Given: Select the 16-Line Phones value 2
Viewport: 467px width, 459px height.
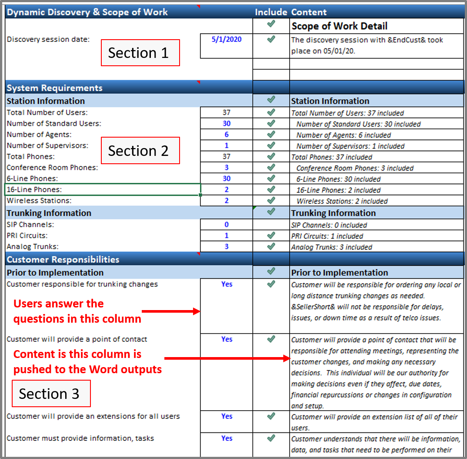Looking at the screenshot, I should (x=227, y=190).
